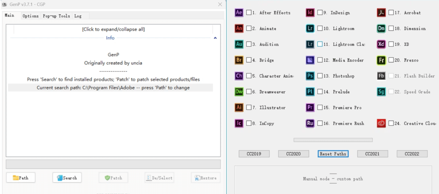439x194 pixels.
Task: Click expand/collapse all header
Action: tap(113, 29)
